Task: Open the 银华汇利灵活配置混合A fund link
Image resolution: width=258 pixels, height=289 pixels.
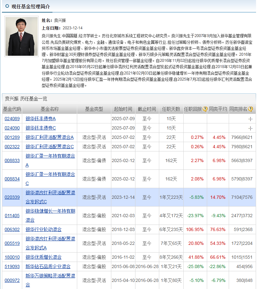Action: point(50,138)
